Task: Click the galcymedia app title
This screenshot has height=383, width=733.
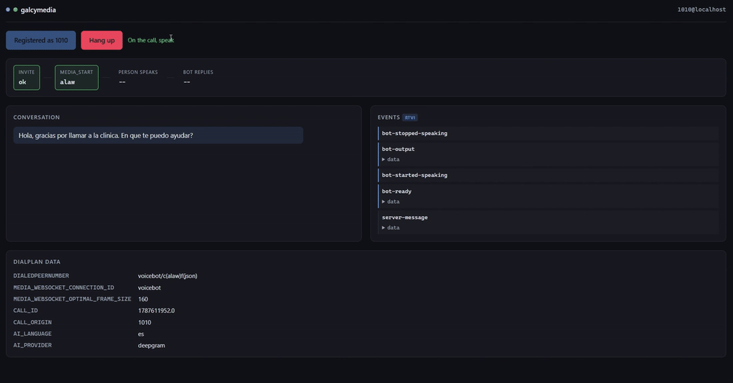Action: click(38, 10)
